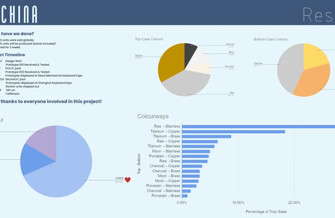Click the 'Porcelain - Stainless' row label
The height and width of the screenshot is (218, 335).
point(163,186)
